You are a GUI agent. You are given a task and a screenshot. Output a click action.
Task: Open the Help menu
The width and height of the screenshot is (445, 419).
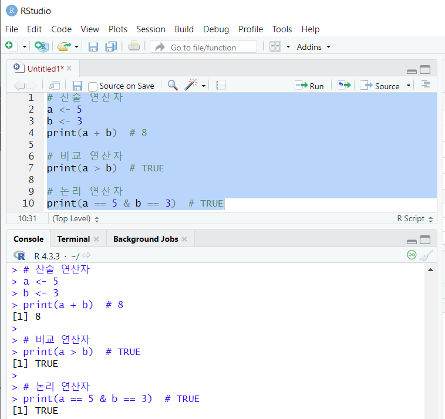pos(311,29)
